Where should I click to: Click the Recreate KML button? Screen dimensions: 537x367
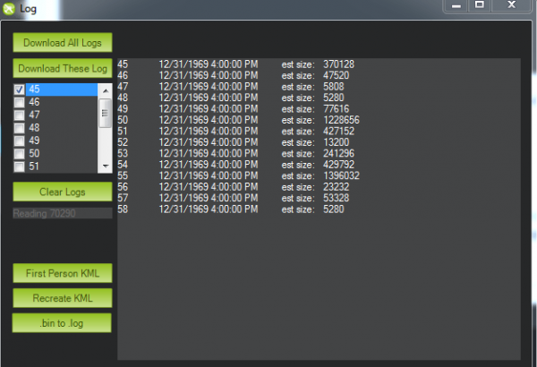coord(62,297)
